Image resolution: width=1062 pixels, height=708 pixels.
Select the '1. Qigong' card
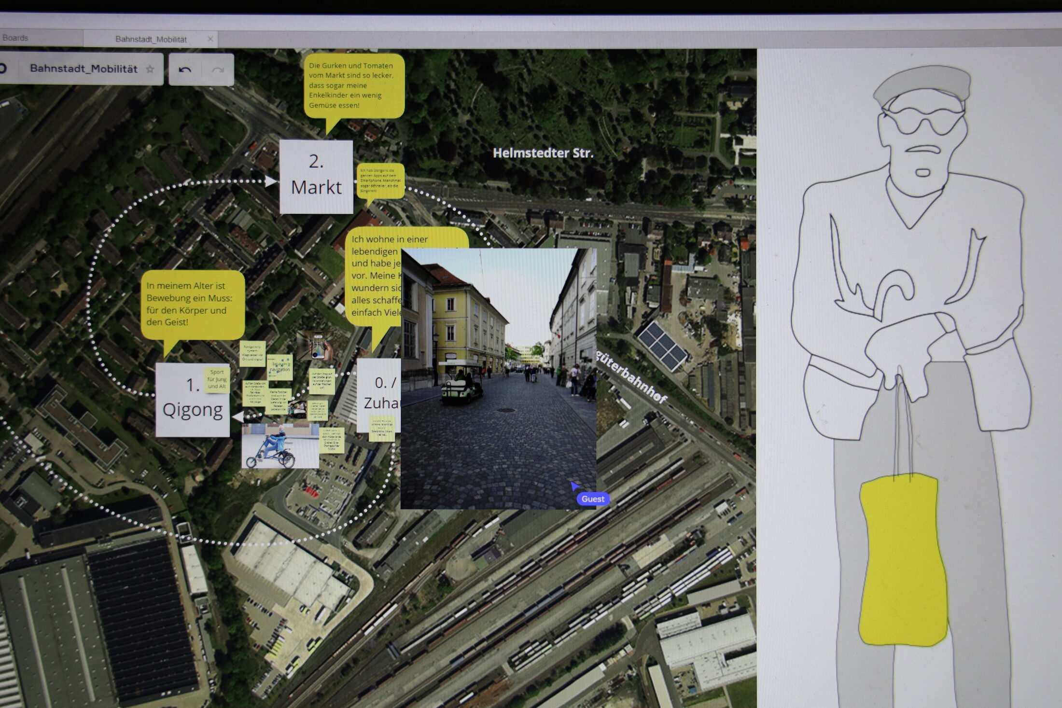click(193, 400)
